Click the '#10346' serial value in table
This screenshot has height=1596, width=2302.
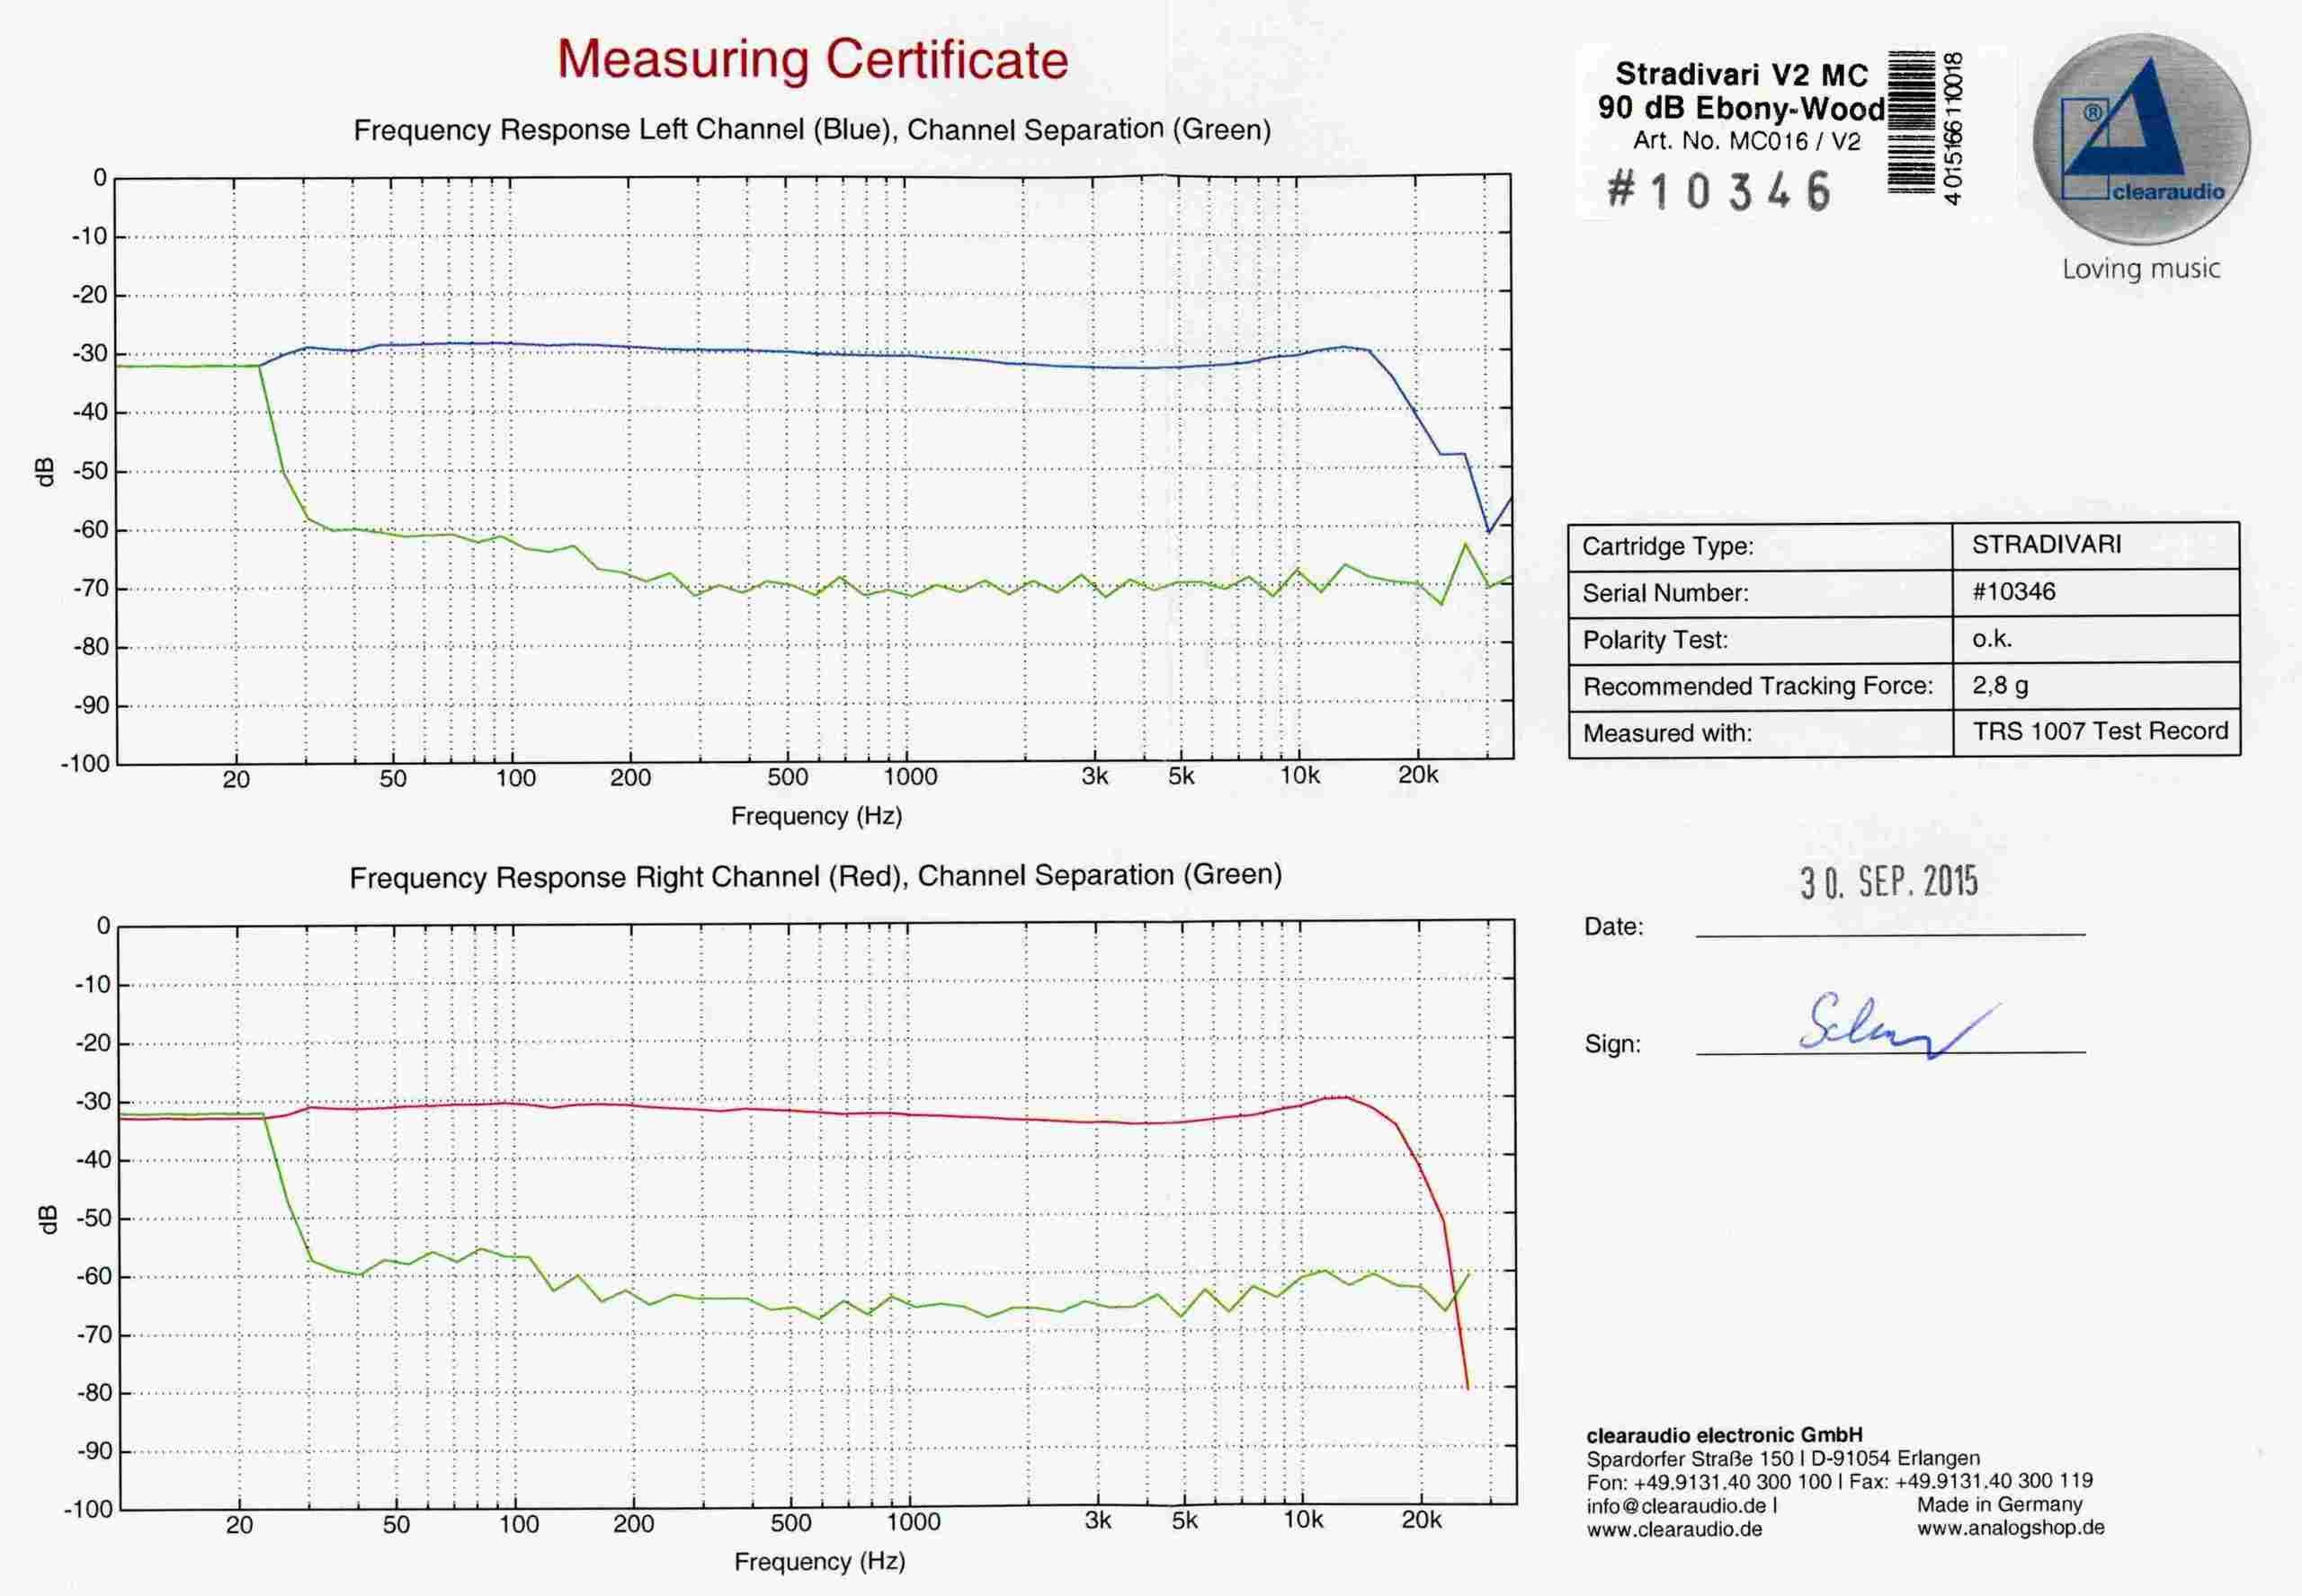pos(2012,591)
